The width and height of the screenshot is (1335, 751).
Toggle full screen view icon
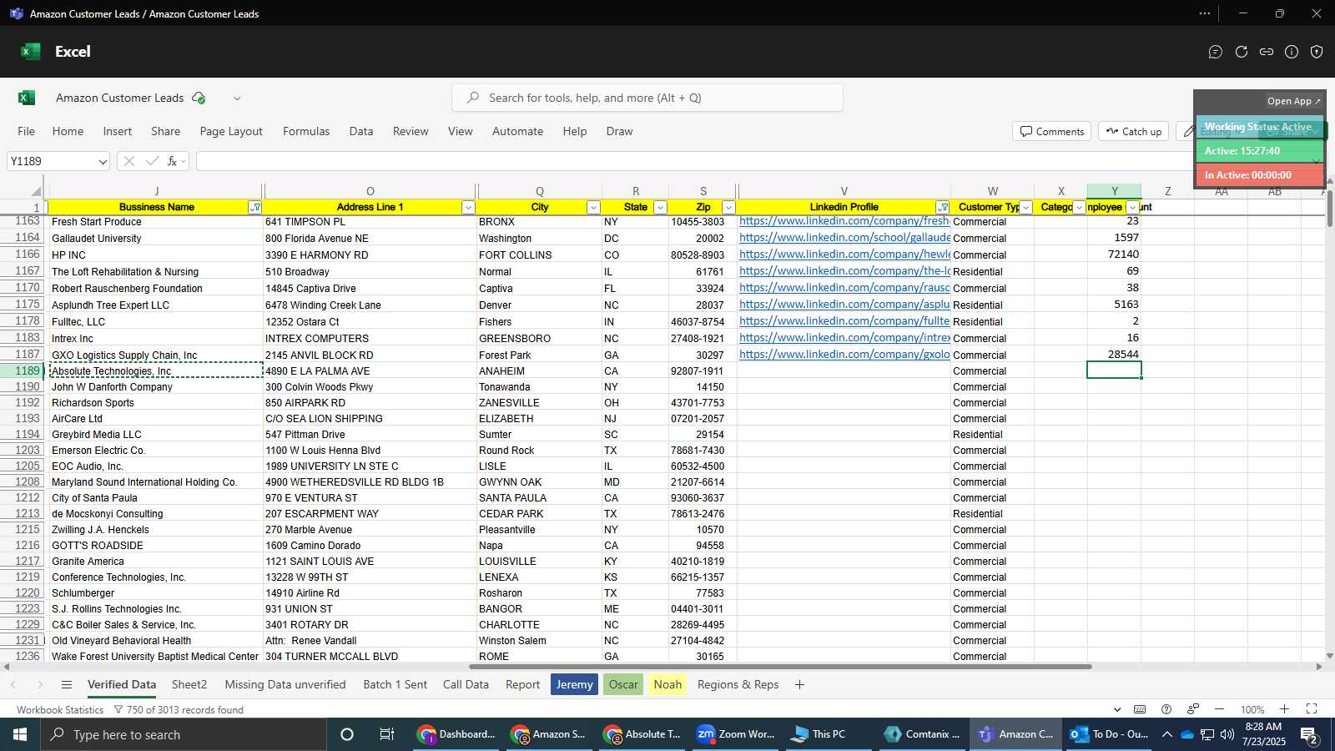pyautogui.click(x=1312, y=709)
